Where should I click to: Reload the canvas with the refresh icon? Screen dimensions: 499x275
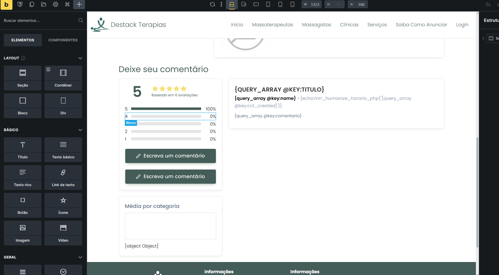coord(212,4)
